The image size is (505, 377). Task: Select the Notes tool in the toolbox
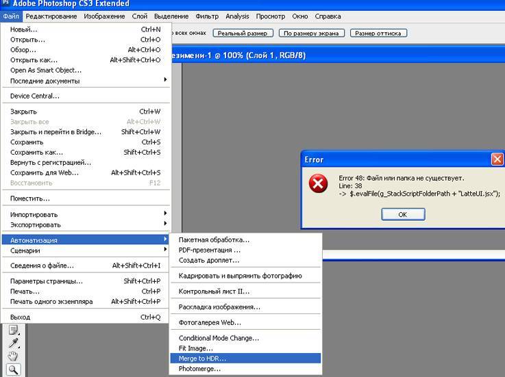click(13, 330)
